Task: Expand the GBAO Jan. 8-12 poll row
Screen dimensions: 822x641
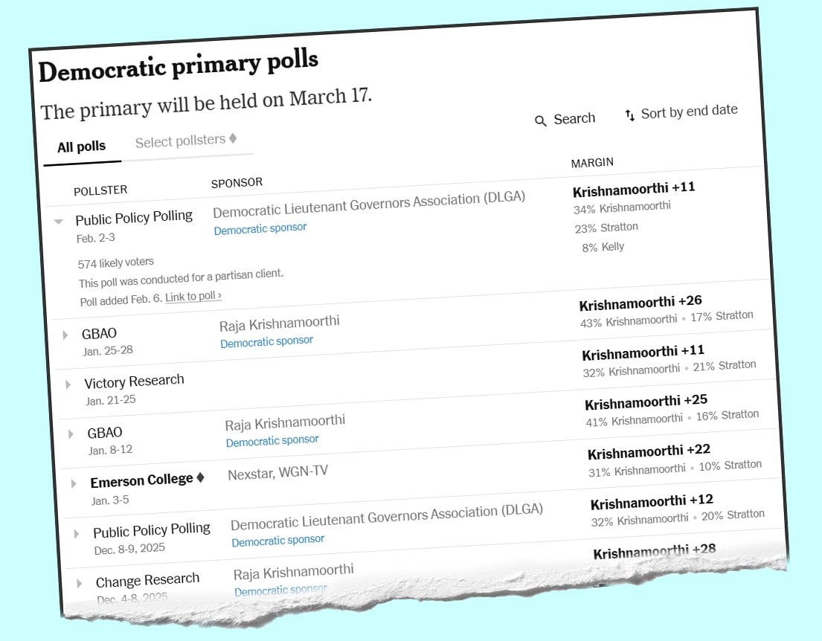Action: tap(71, 434)
